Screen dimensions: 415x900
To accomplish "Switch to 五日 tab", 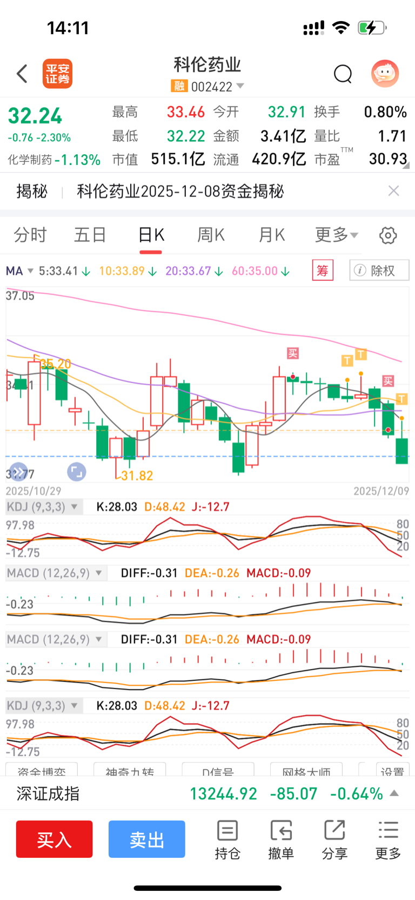I will (90, 235).
